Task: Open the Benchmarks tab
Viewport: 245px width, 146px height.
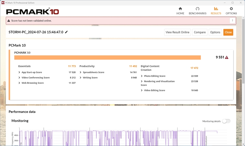Action: click(x=198, y=11)
